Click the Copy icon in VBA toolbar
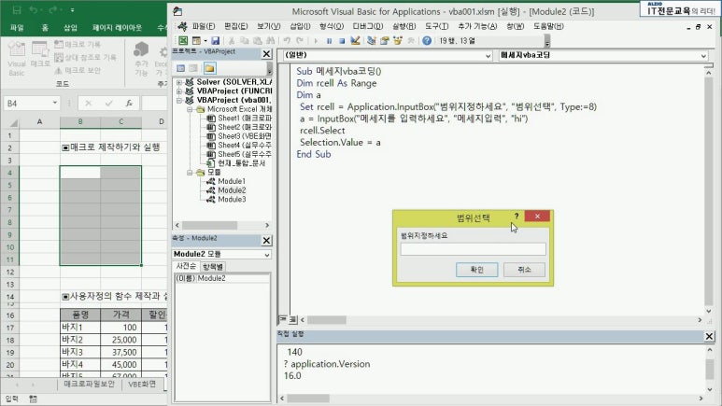Viewport: 722px width, 406px height. coord(245,41)
